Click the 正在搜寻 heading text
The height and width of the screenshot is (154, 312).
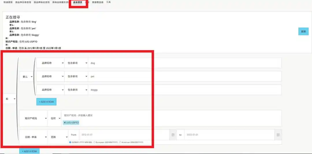(13, 17)
